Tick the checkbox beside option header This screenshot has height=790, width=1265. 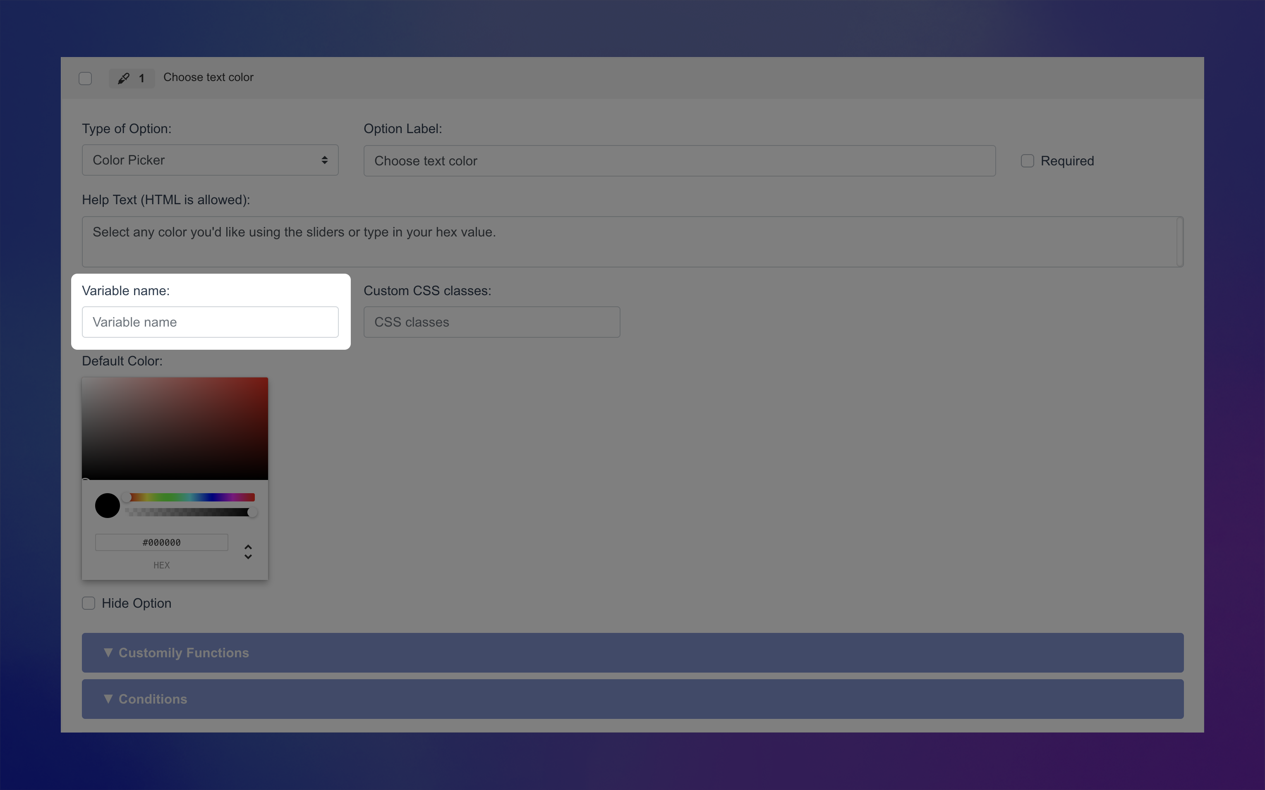tap(85, 79)
